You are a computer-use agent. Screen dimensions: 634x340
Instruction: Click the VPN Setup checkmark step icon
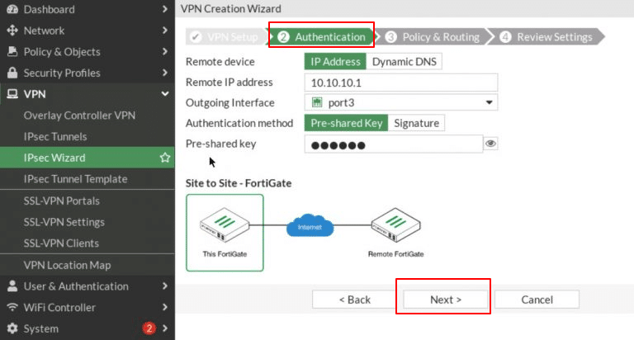pyautogui.click(x=196, y=37)
